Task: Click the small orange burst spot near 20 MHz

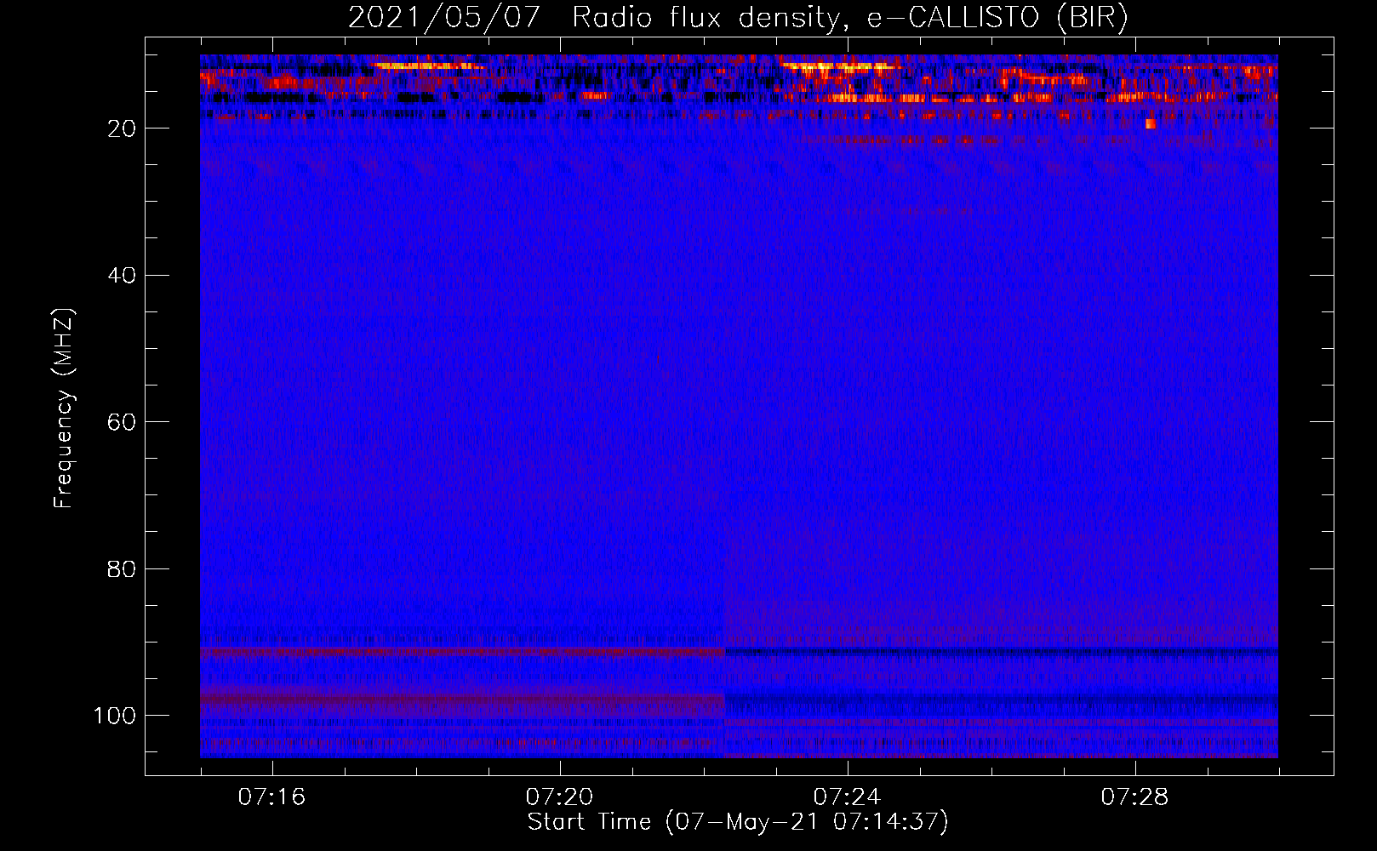Action: [x=1151, y=124]
